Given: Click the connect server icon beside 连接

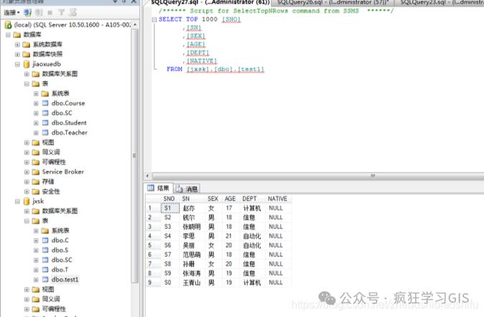Looking at the screenshot, I should 27,12.
